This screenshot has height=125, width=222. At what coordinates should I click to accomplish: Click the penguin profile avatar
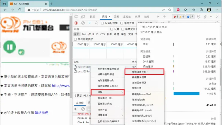coord(209,10)
